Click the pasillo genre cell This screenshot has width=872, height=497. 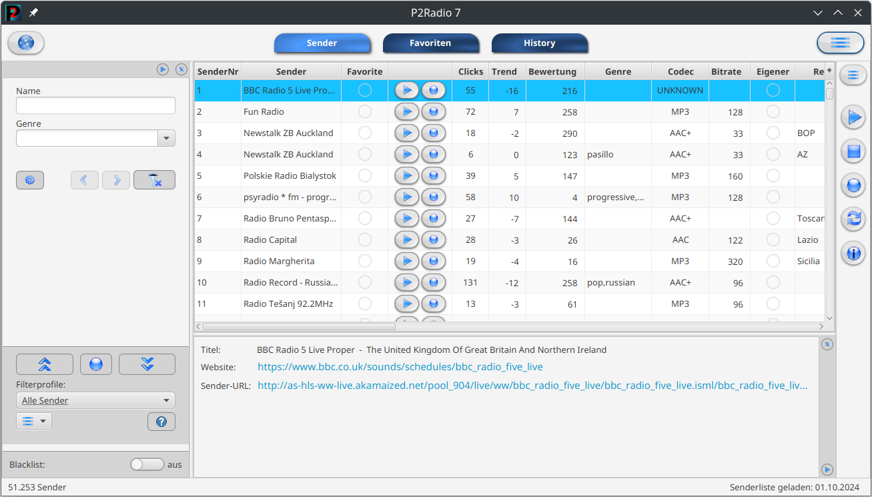[x=617, y=154]
